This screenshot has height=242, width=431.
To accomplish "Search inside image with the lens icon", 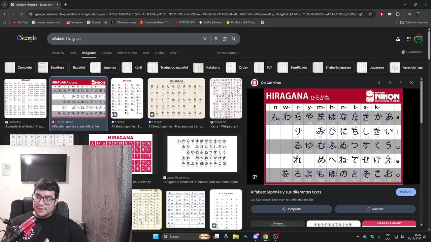I will click(x=255, y=177).
